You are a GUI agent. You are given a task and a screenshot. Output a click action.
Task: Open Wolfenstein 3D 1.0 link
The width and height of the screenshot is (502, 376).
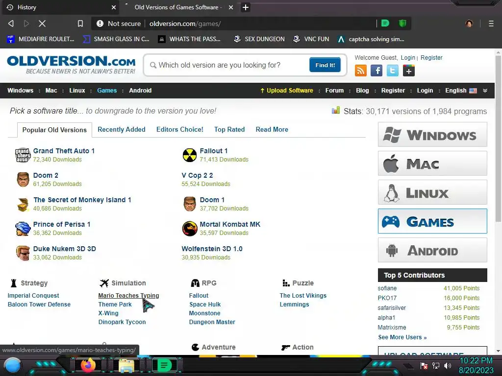(x=212, y=249)
